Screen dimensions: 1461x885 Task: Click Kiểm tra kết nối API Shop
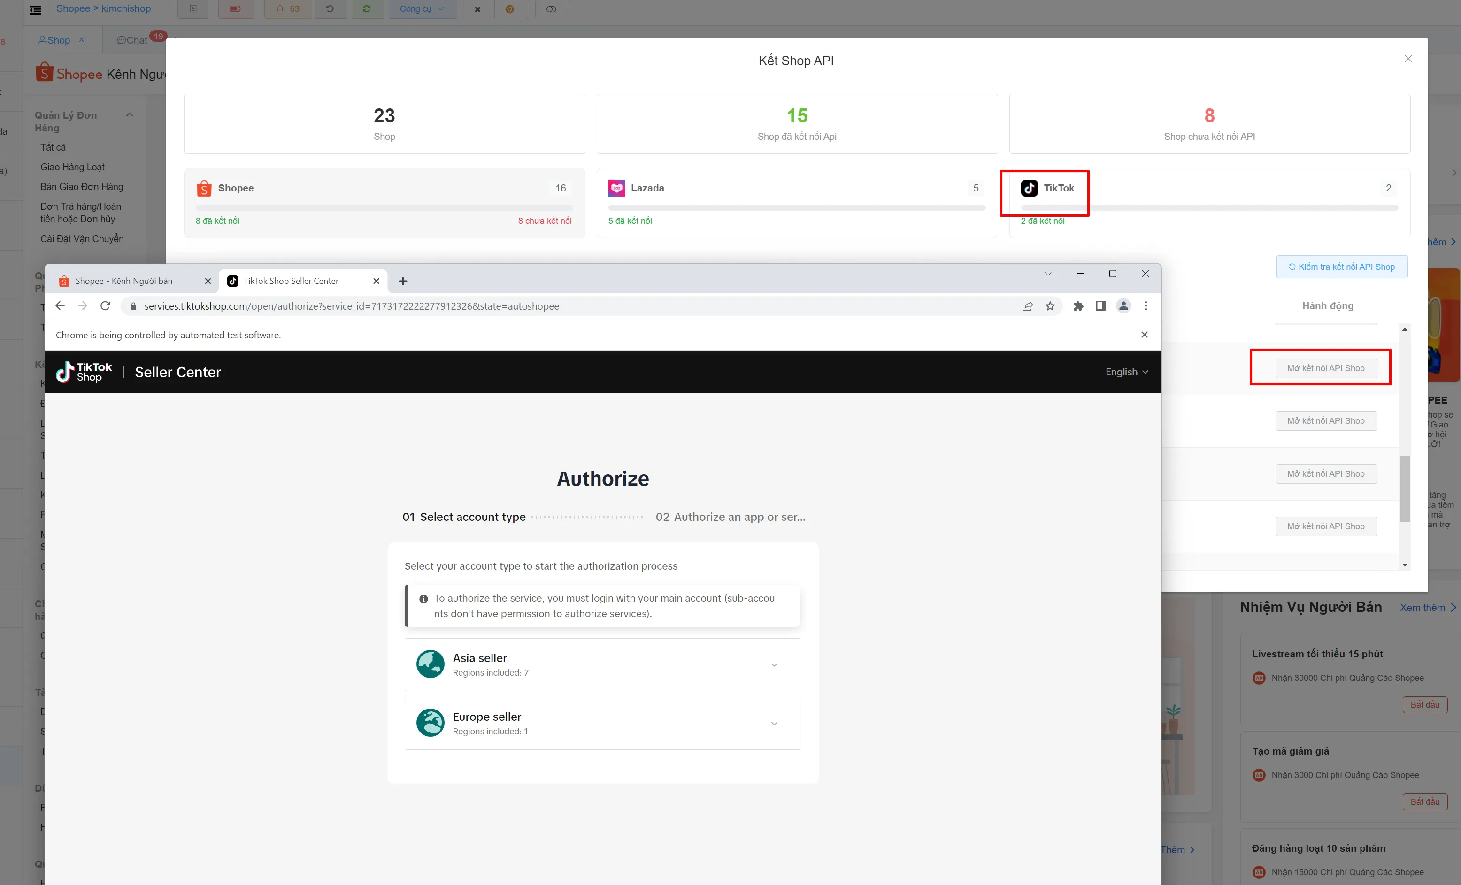point(1342,267)
